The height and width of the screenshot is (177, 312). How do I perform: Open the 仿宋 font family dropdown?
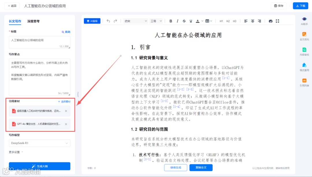(135, 21)
